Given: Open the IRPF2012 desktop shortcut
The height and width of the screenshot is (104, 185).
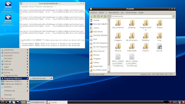Looking at the screenshot, I should (x=8, y=7).
